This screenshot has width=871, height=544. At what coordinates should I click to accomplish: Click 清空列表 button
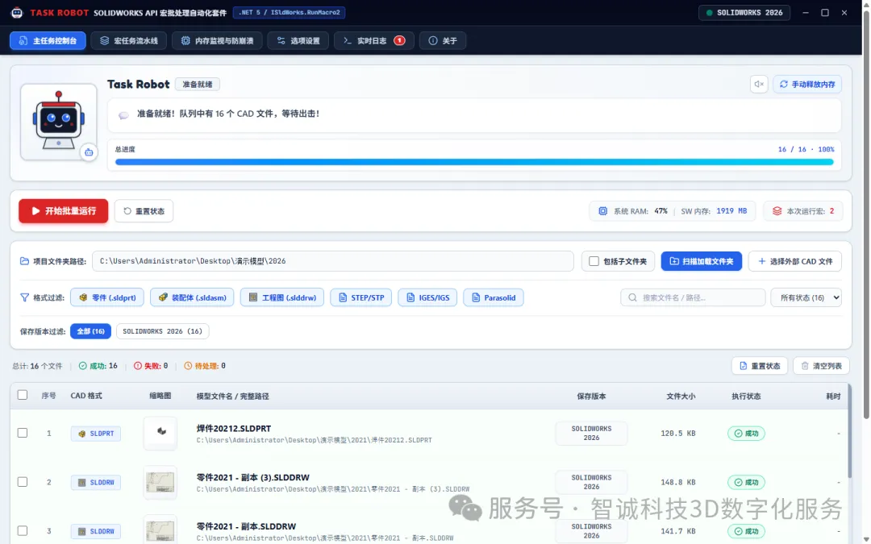pyautogui.click(x=821, y=366)
